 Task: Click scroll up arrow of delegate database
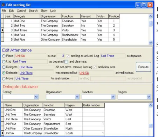(x=151, y=105)
